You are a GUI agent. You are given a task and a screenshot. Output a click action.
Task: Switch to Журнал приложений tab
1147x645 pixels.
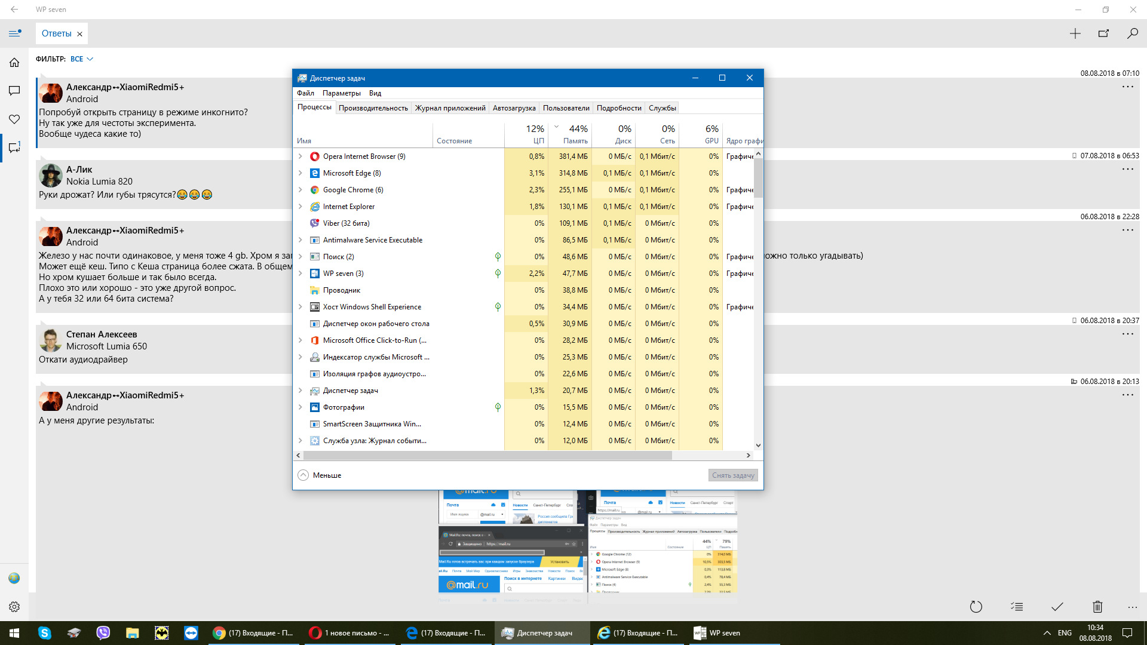450,108
